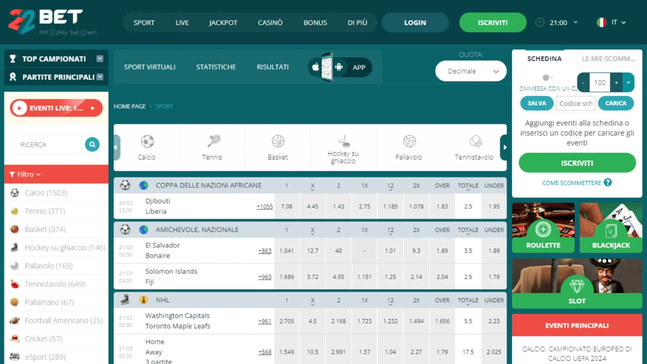Click the magnifier search icon
Viewport: 647px width, 364px height.
(x=92, y=144)
